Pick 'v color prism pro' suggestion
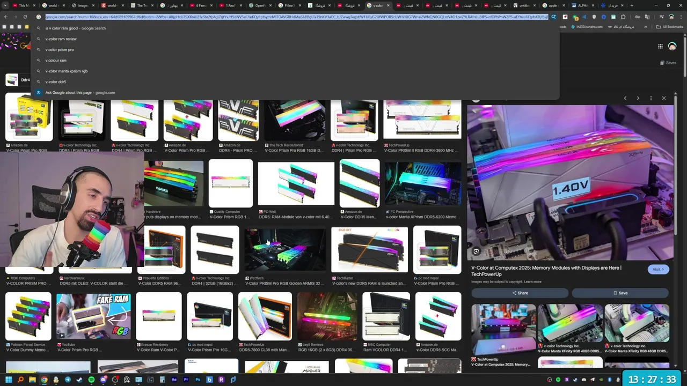This screenshot has width=687, height=386. click(x=295, y=49)
